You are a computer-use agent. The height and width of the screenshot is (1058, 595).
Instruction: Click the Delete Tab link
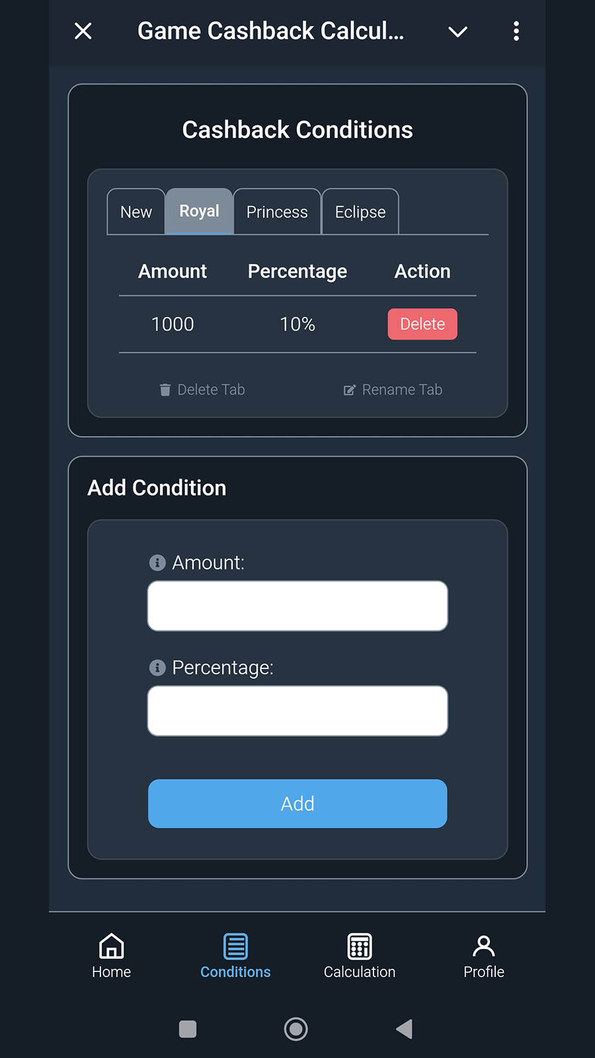coord(202,390)
